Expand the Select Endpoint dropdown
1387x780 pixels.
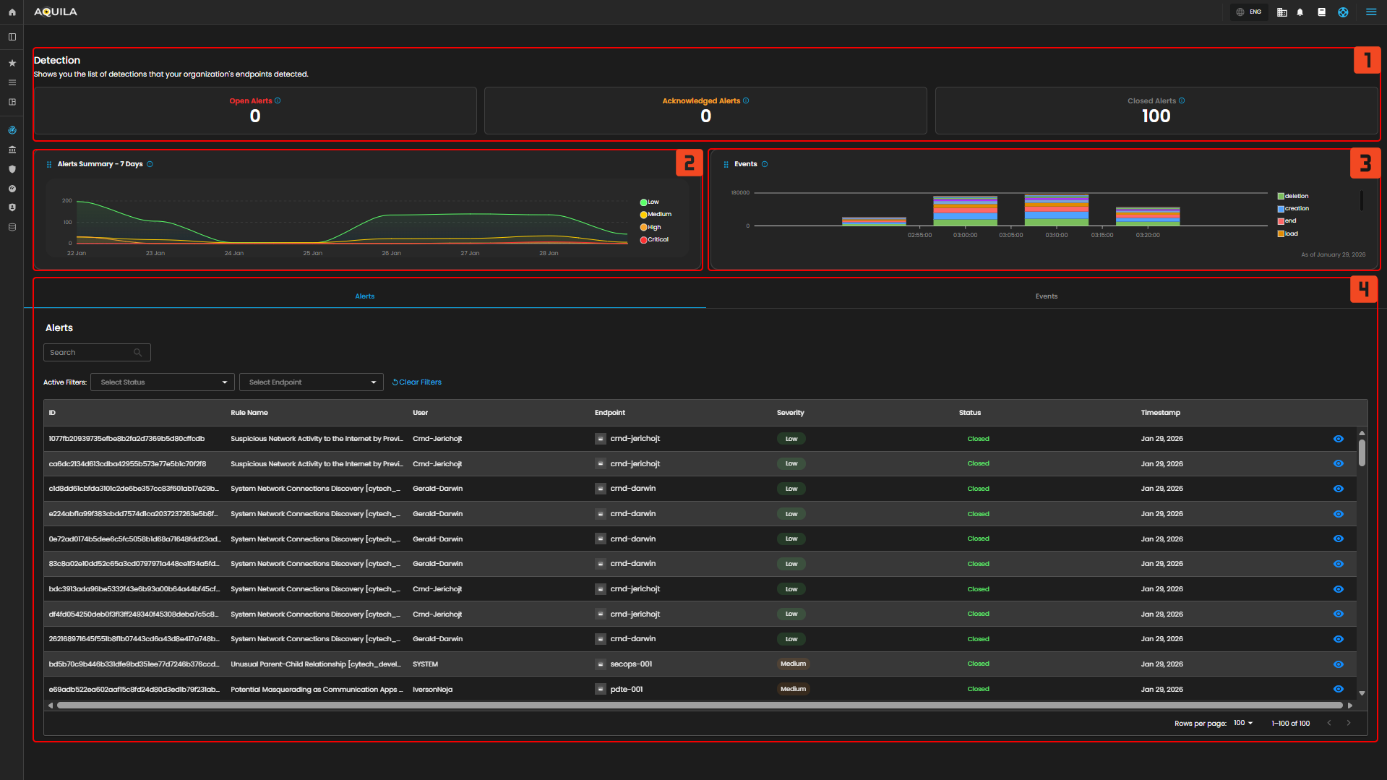[x=311, y=382]
